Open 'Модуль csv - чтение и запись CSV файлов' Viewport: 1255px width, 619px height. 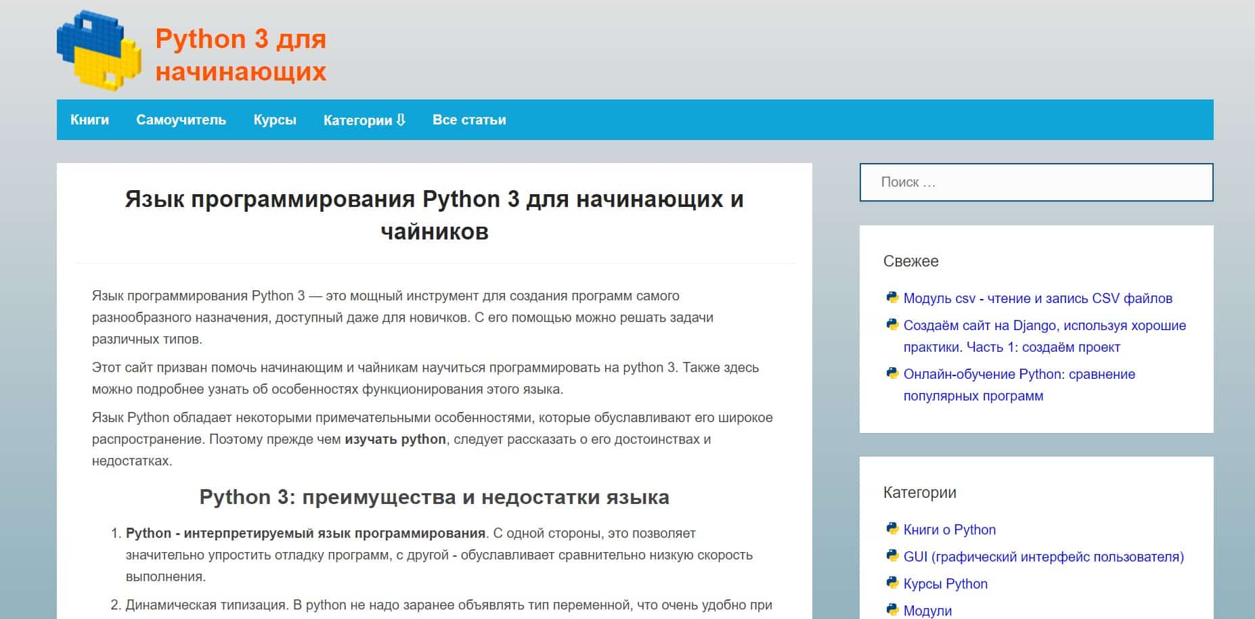point(1038,298)
